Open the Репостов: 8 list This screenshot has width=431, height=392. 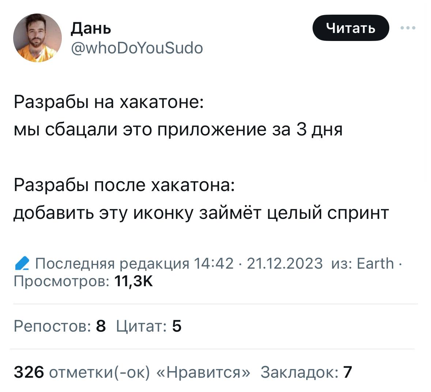[60, 326]
